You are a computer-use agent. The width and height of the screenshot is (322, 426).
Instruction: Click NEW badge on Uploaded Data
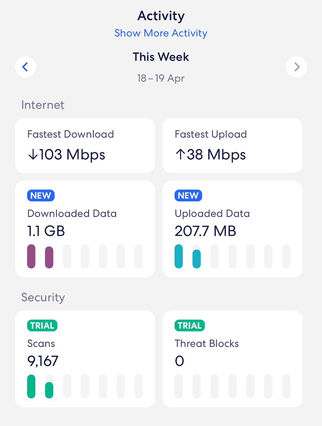click(188, 196)
